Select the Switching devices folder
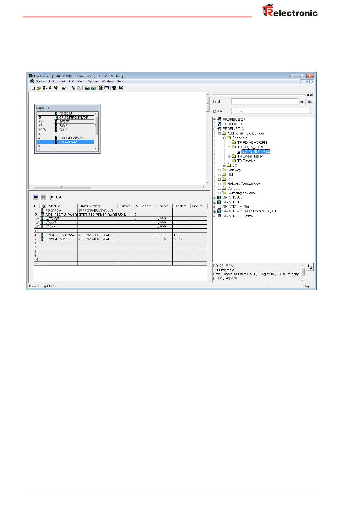 241,193
